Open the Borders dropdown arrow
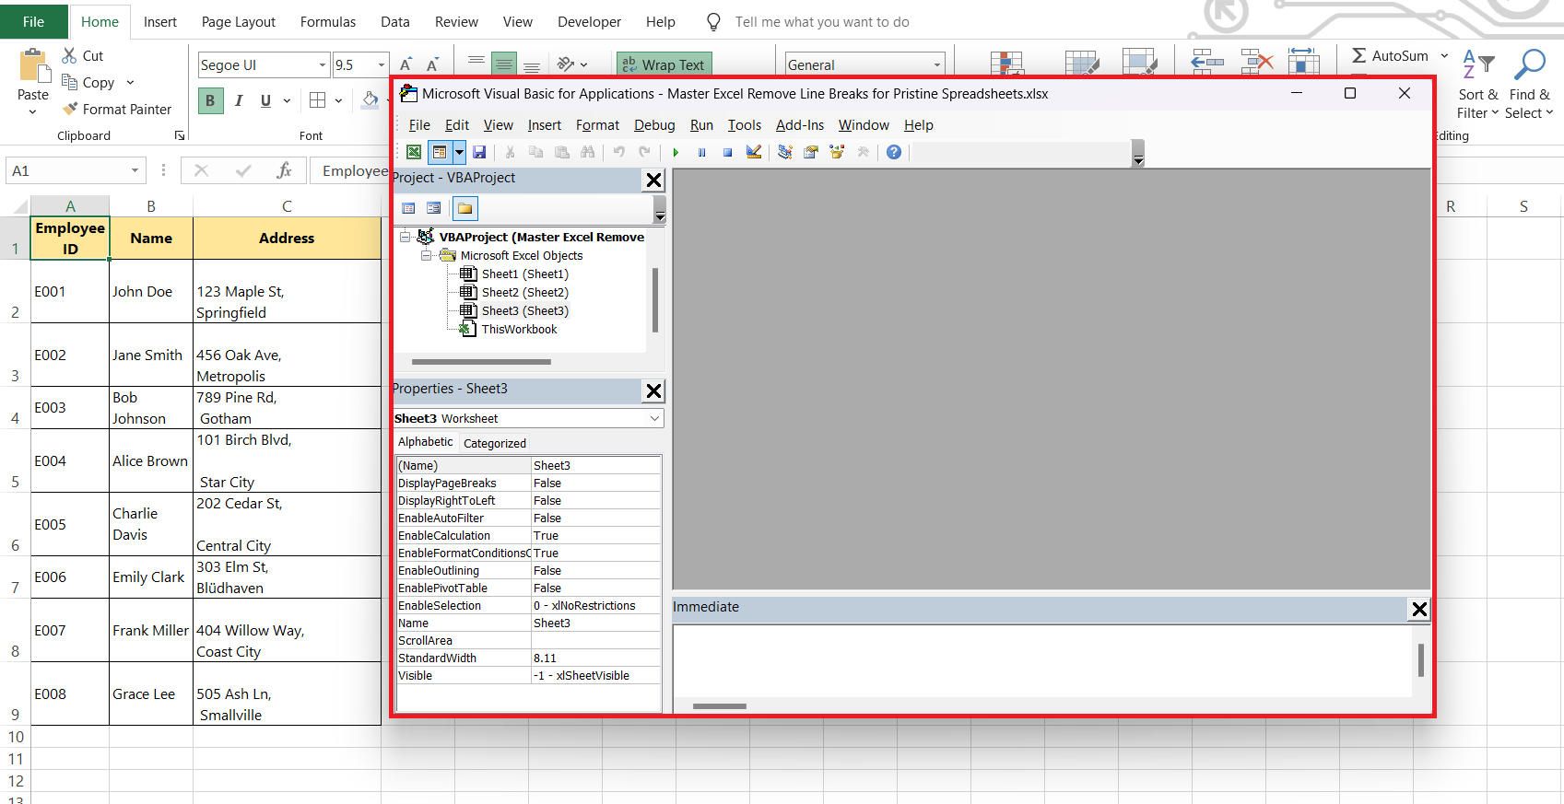The image size is (1564, 804). [x=338, y=100]
